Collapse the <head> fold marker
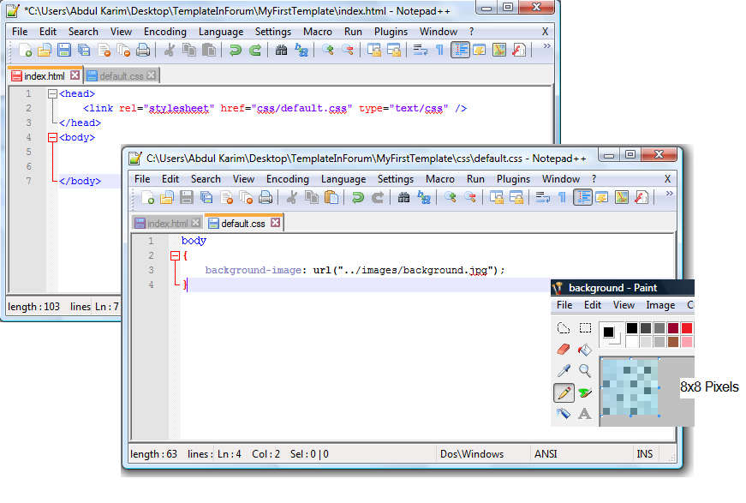This screenshot has width=746, height=503. pyautogui.click(x=53, y=94)
